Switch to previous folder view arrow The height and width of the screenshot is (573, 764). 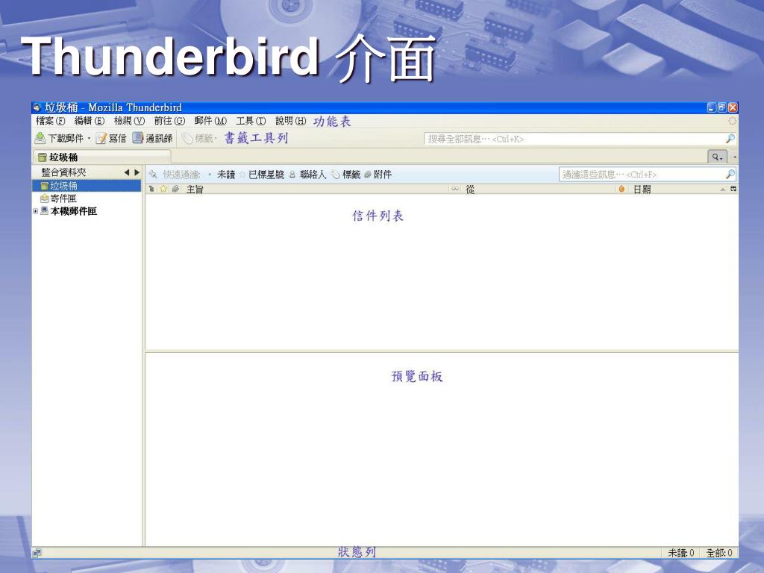[x=127, y=172]
